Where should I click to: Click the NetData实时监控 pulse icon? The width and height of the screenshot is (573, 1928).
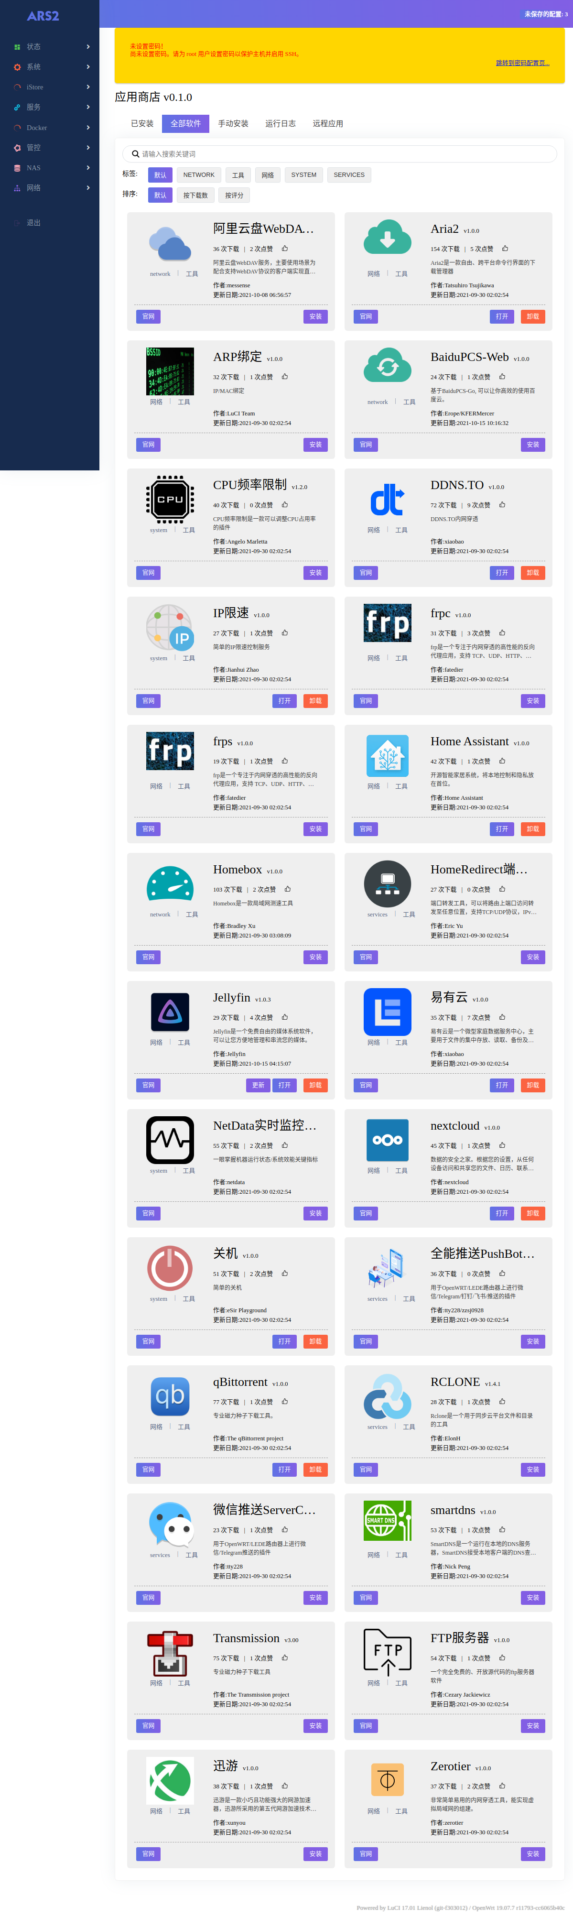(x=170, y=1140)
